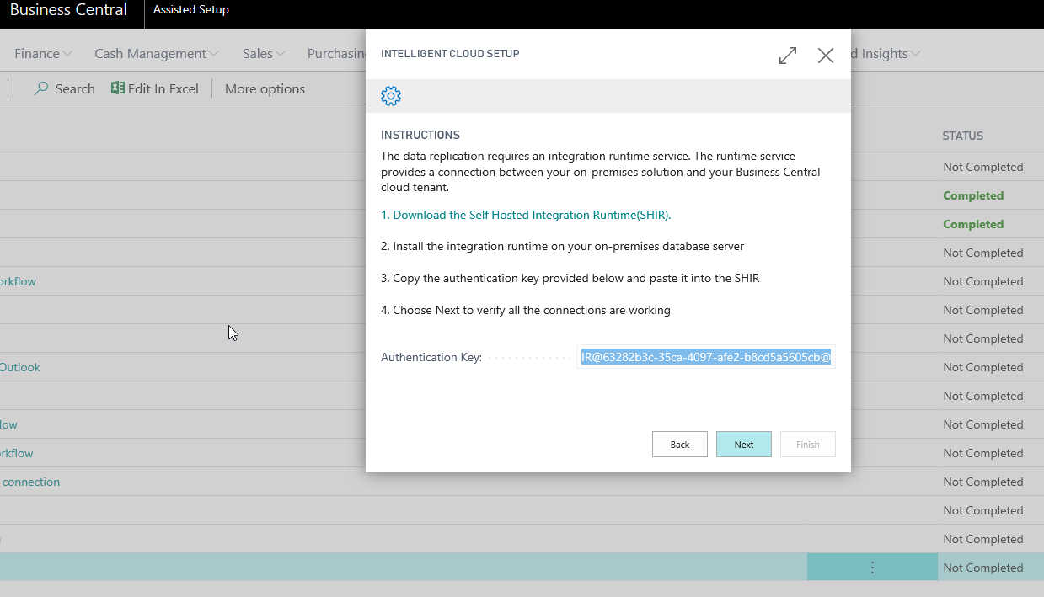Click the Authentication Key label
Viewport: 1044px width, 597px height.
pos(431,357)
